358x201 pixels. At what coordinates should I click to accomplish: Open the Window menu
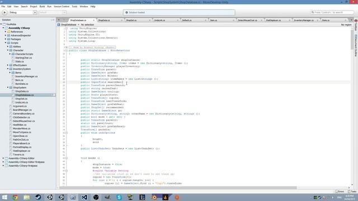tap(84, 7)
